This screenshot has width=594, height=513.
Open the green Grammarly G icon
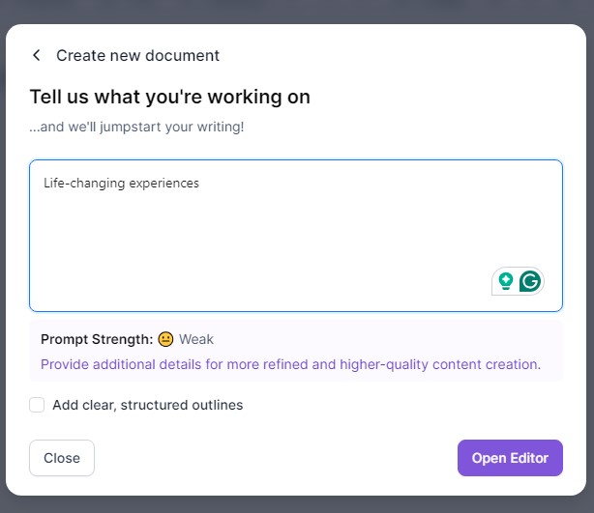[x=529, y=281]
